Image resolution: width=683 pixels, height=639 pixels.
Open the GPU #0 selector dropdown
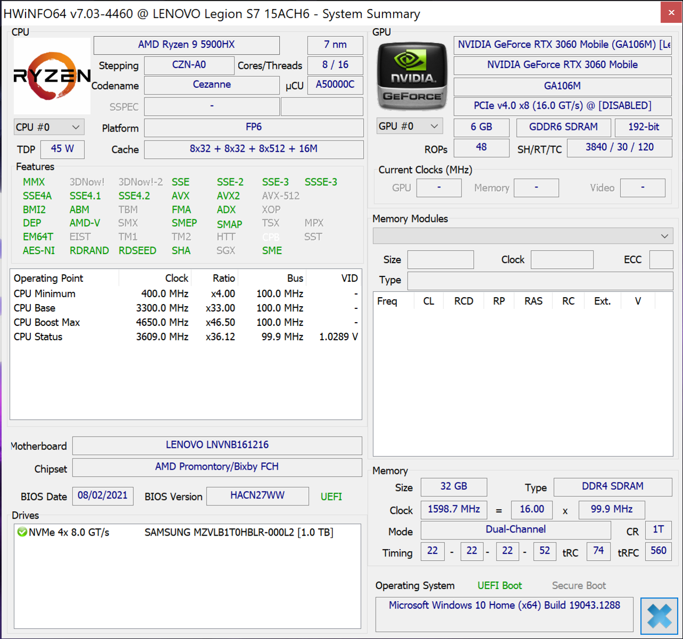tap(410, 126)
